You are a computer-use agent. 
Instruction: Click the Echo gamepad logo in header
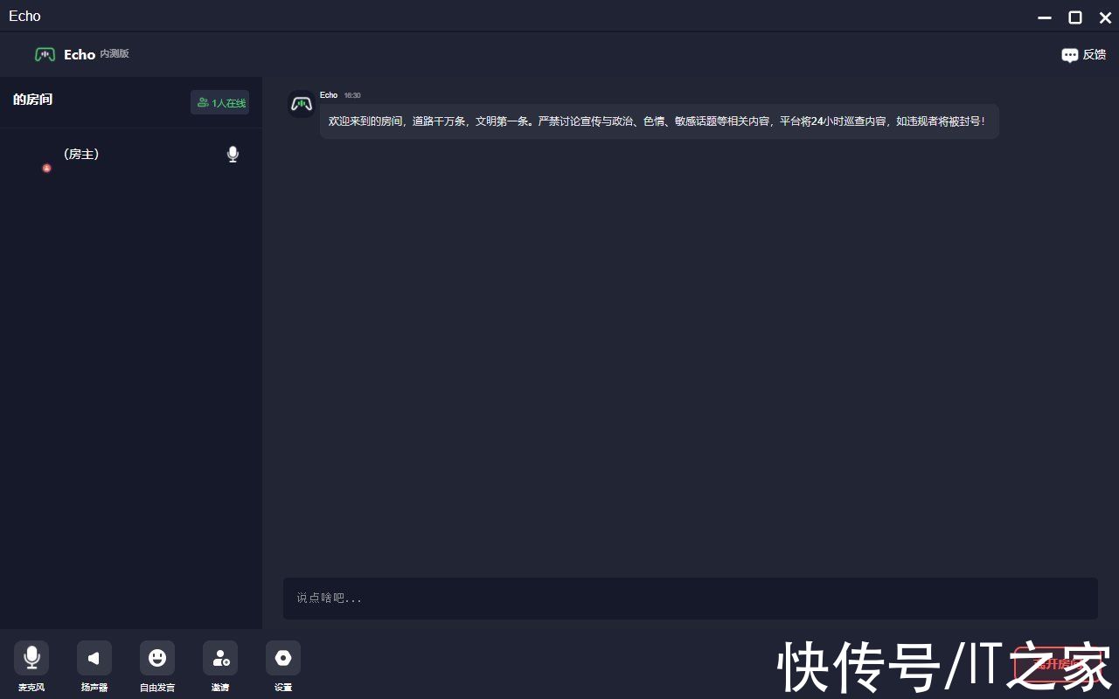click(x=45, y=54)
